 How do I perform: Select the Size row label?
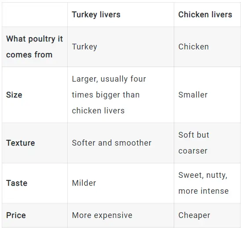coord(14,95)
